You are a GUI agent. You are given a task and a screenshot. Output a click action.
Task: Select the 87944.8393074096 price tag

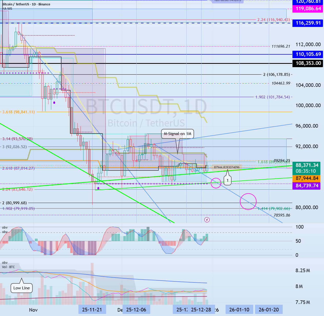click(227, 167)
